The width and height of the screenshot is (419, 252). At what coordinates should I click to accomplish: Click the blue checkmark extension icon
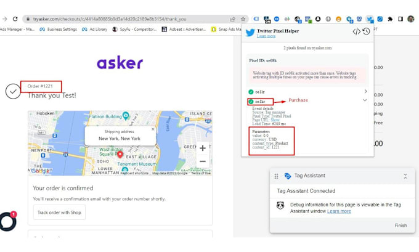click(x=380, y=19)
